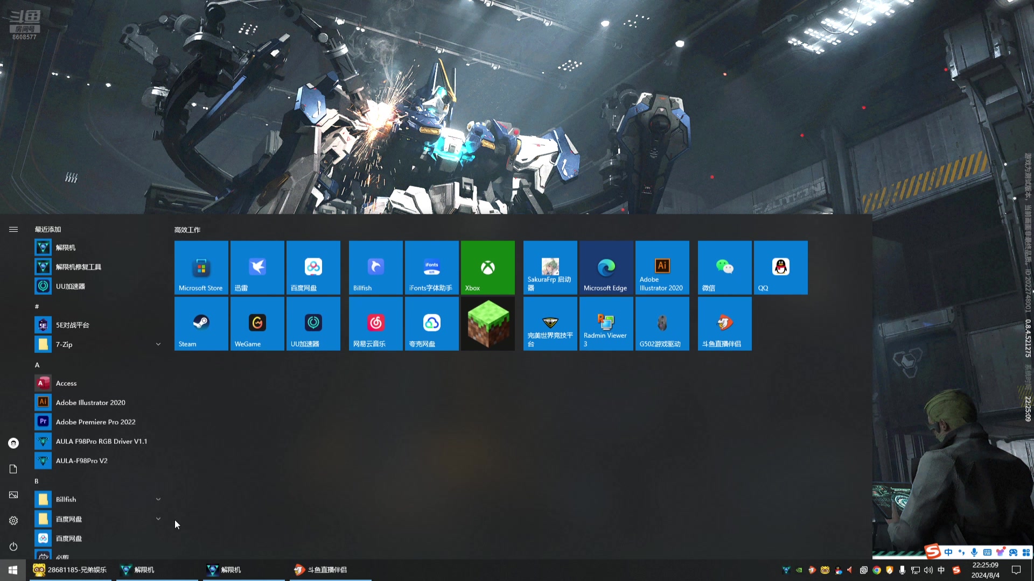Launch the Minecraft grass block tile
This screenshot has width=1034, height=581.
(487, 323)
